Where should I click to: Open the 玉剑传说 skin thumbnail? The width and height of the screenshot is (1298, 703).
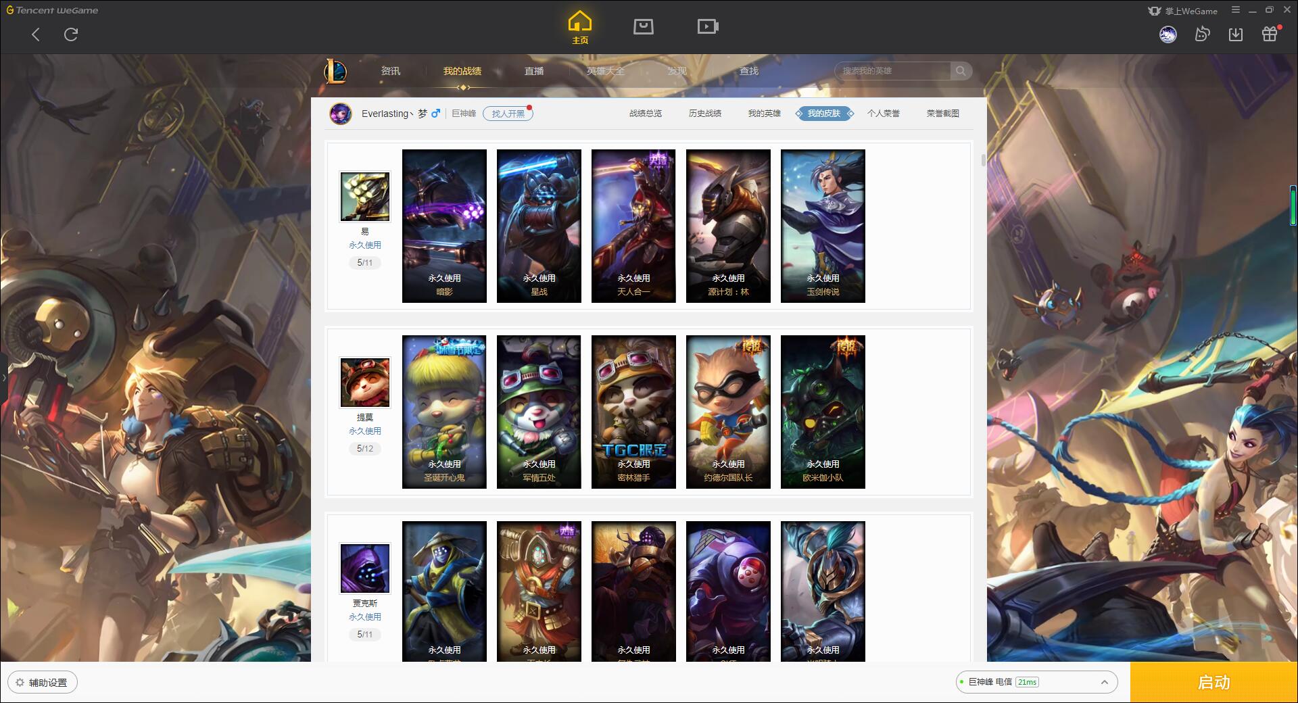pos(823,226)
